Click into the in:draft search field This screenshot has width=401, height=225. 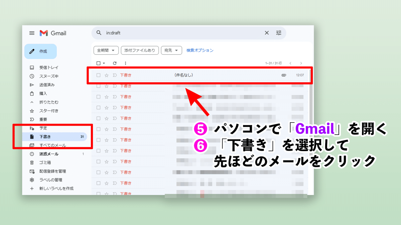pyautogui.click(x=180, y=33)
